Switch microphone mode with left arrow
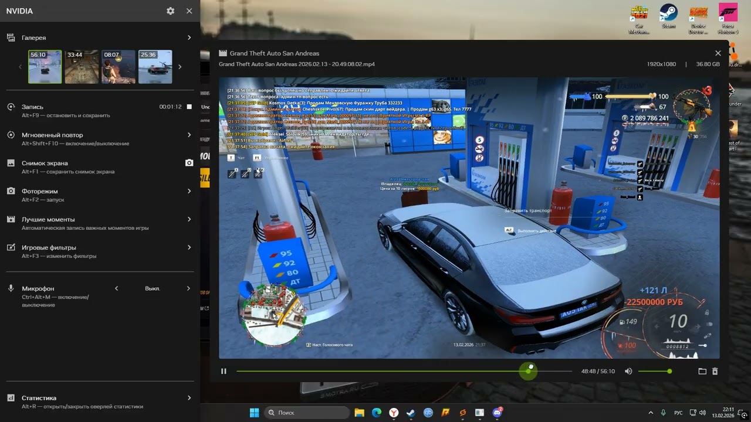Image resolution: width=751 pixels, height=422 pixels. click(116, 288)
